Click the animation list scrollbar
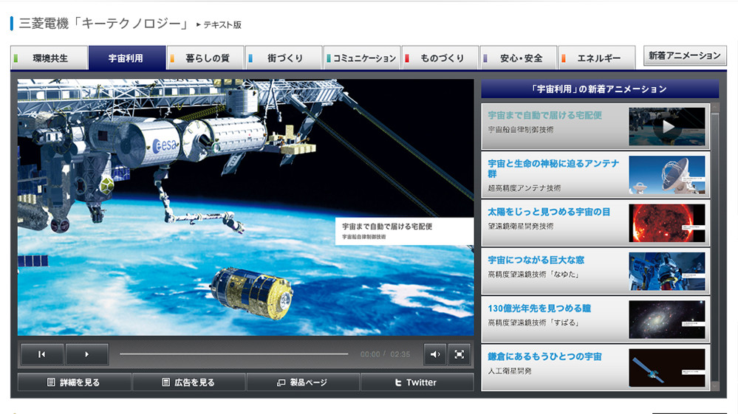Screen dimensions: 738x414 pyautogui.click(x=715, y=246)
